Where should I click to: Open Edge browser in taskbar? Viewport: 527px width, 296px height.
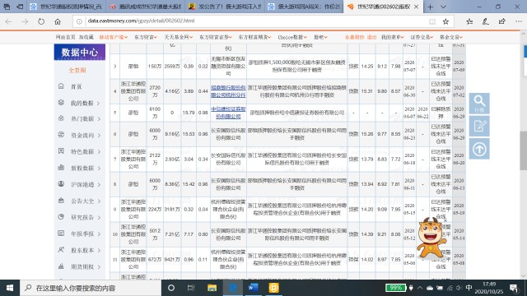pyautogui.click(x=232, y=288)
